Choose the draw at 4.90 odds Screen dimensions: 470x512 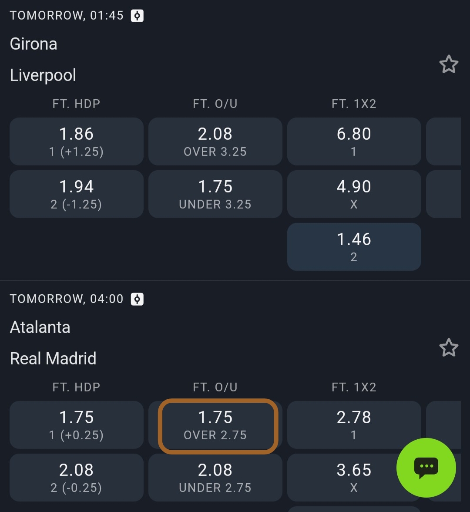click(354, 194)
